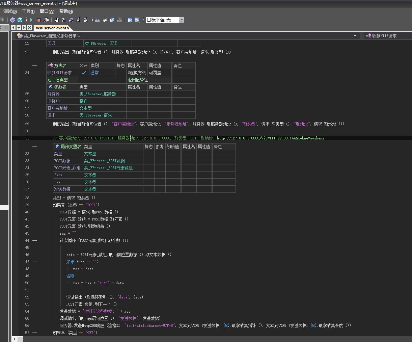Click the hand break icon
412x342 pixels.
57,20
